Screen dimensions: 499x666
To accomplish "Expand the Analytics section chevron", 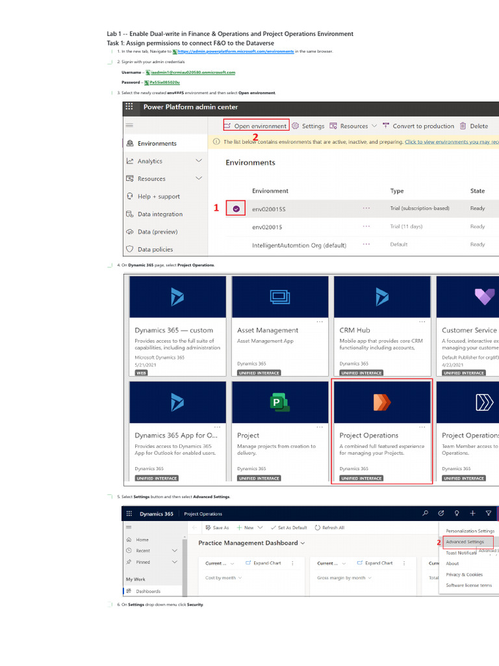I will pos(199,161).
